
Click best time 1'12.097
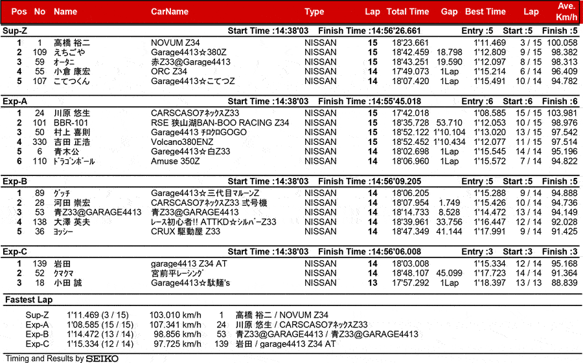coord(490,62)
